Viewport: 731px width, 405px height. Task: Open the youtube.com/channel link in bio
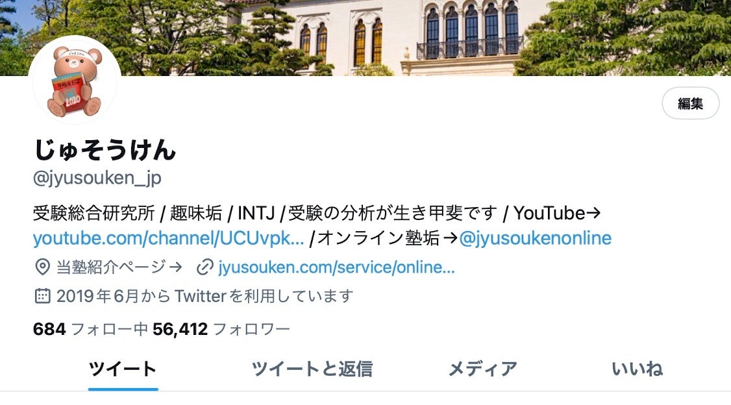(x=168, y=238)
